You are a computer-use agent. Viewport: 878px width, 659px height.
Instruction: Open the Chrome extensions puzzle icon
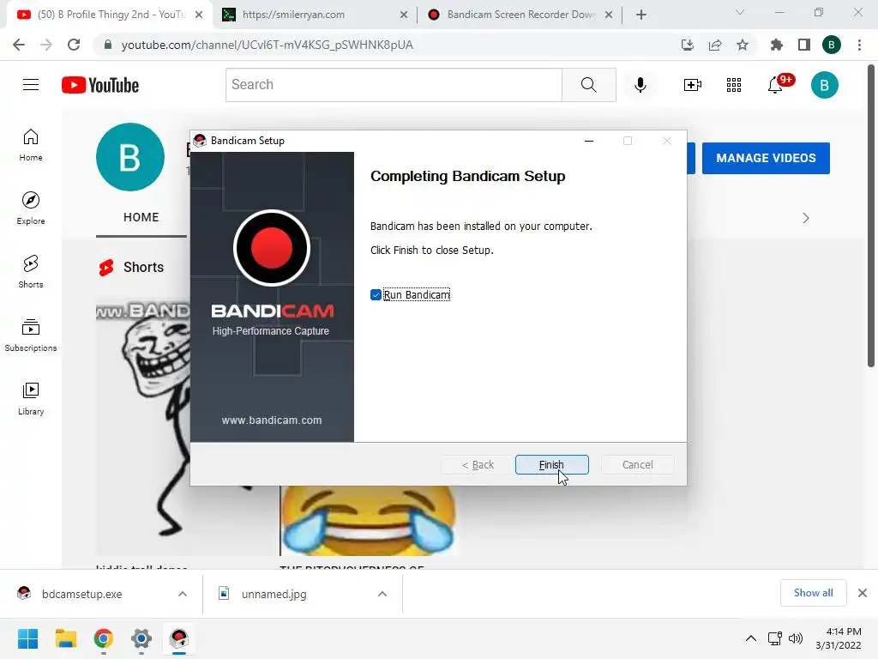(776, 45)
